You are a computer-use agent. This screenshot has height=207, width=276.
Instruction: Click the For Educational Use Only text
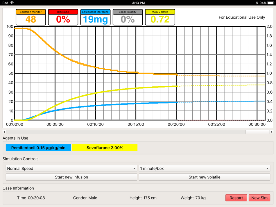(x=242, y=17)
